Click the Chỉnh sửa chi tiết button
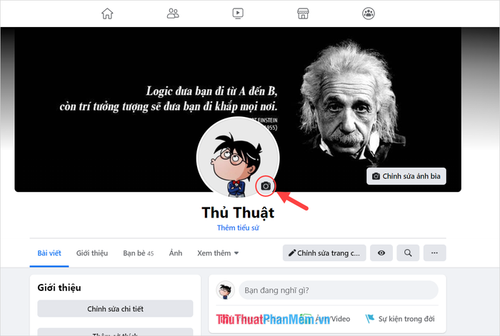The width and height of the screenshot is (500, 336). pos(115,309)
